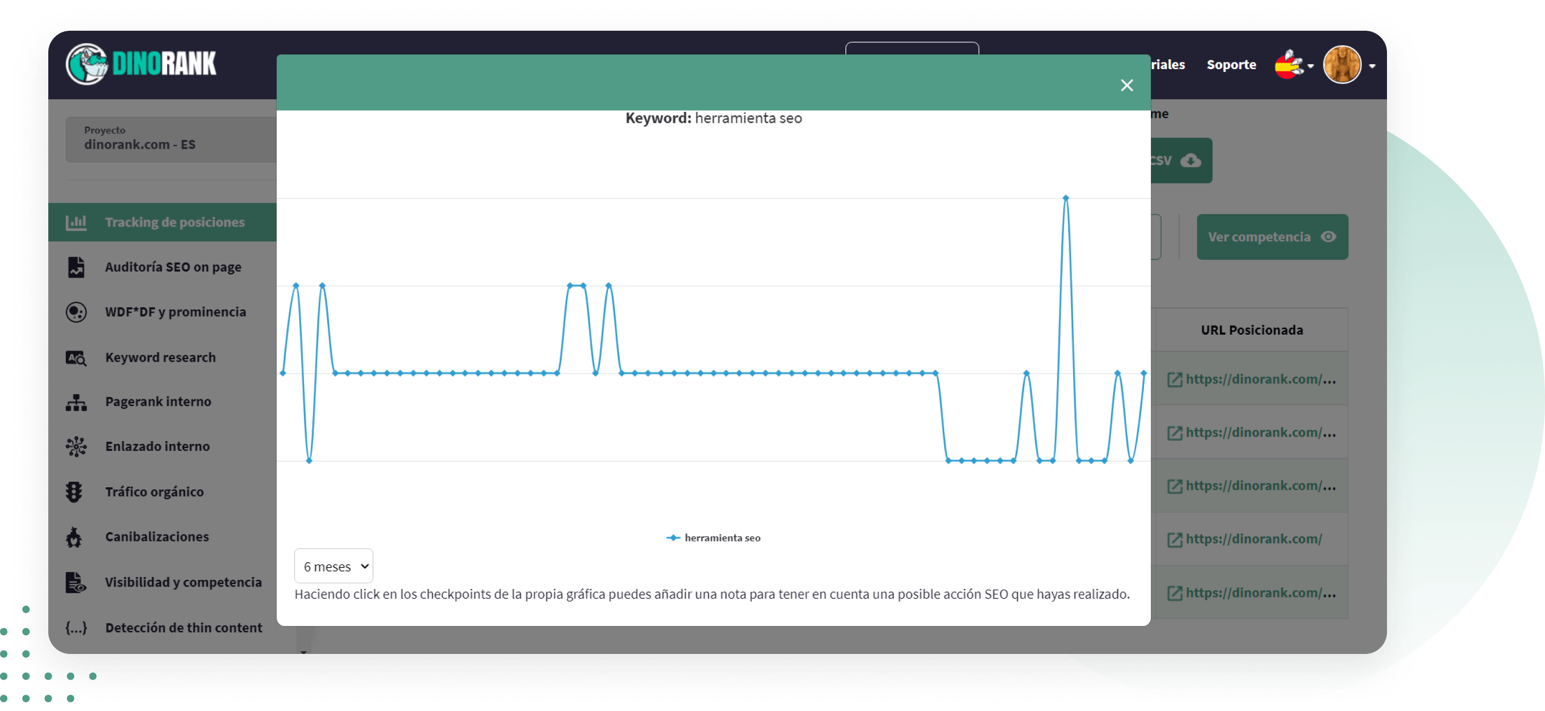Click the DinoRank logo

[141, 64]
